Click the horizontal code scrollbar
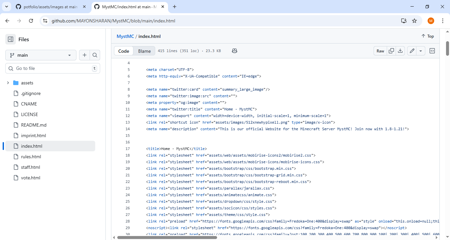 167,237
